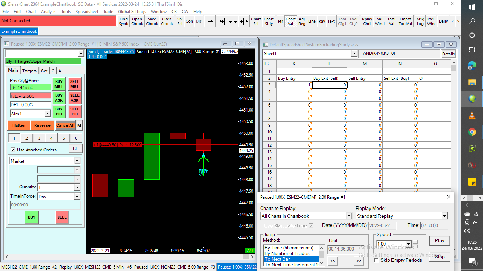Open the Global Settings menu
The width and height of the screenshot is (483, 271).
(132, 11)
